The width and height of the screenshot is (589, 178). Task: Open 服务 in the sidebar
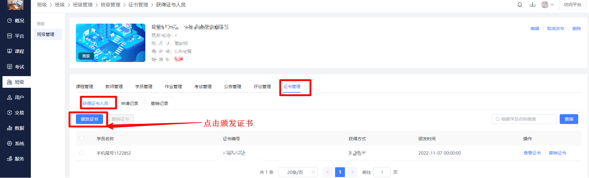click(x=15, y=159)
